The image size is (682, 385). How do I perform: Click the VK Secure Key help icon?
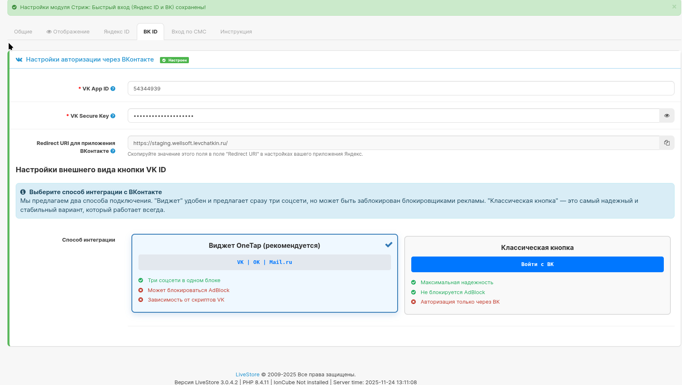(113, 116)
